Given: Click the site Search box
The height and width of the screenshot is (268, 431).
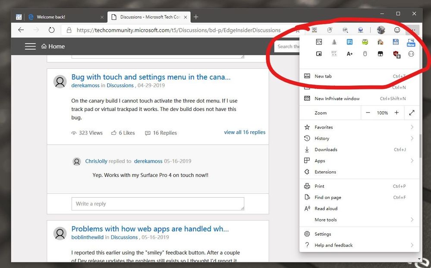Looking at the screenshot, I should (x=287, y=47).
